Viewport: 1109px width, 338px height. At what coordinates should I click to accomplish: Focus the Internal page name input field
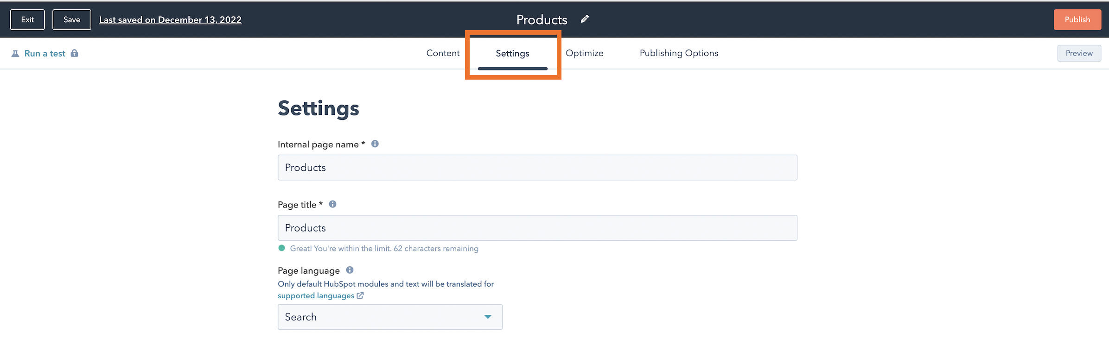tap(537, 168)
